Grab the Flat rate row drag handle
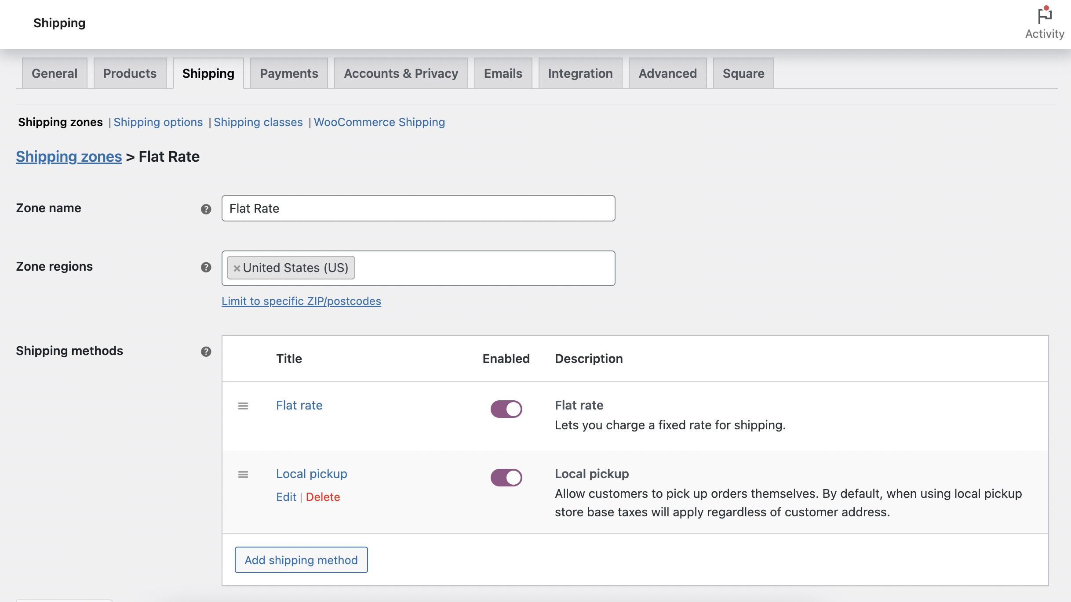1071x602 pixels. click(x=243, y=406)
